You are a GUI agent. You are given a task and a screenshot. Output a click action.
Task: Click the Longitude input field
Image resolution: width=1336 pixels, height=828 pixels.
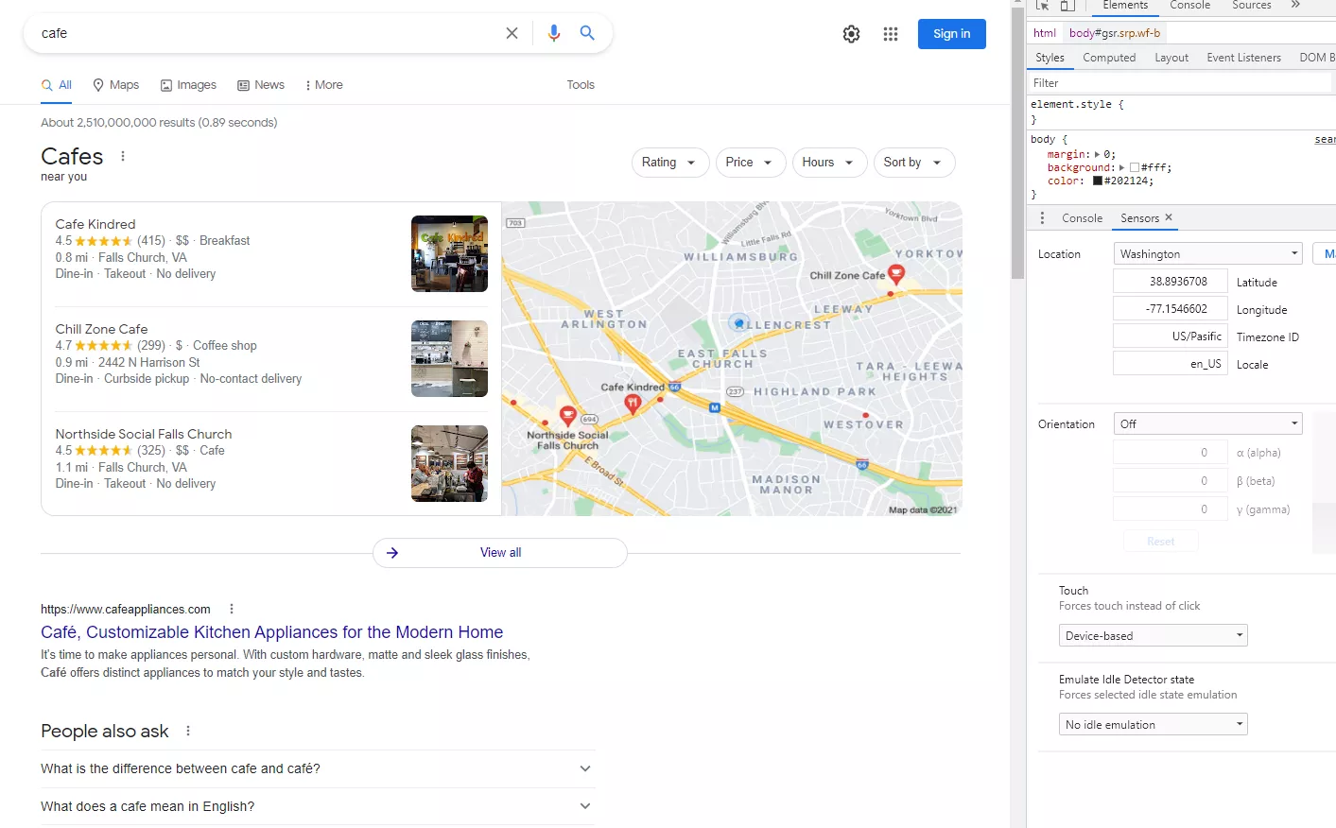coord(1171,309)
